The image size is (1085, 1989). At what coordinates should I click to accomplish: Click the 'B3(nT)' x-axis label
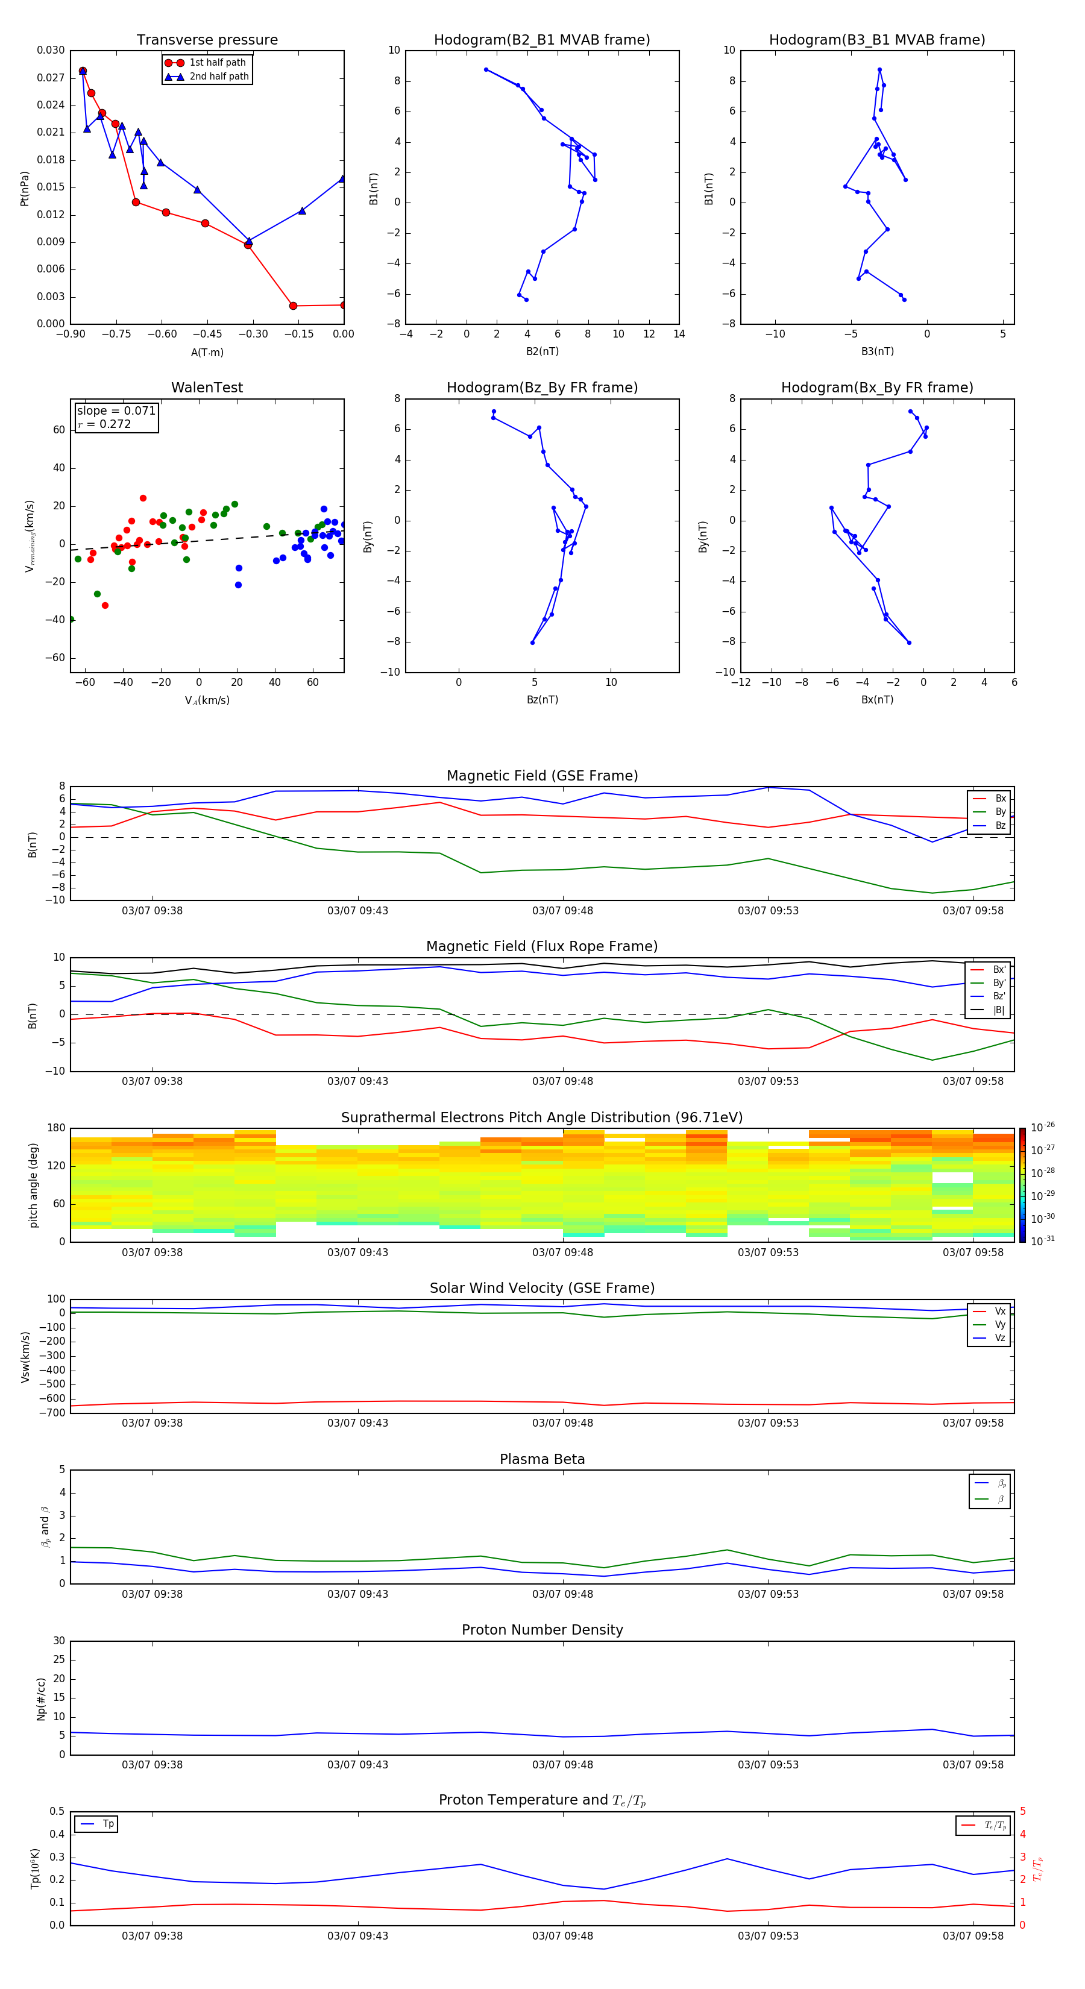877,351
